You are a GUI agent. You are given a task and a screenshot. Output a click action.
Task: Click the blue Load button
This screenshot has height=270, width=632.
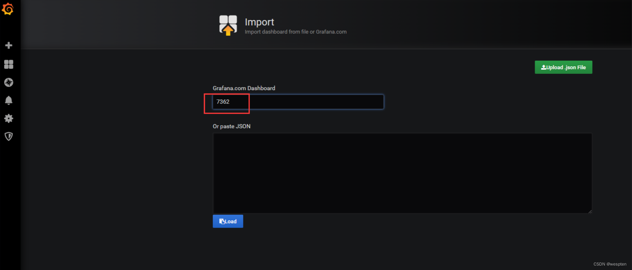coord(228,221)
